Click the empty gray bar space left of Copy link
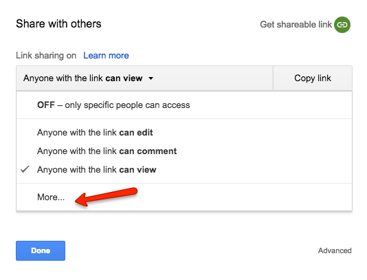Image resolution: width=367 pixels, height=280 pixels. click(213, 78)
